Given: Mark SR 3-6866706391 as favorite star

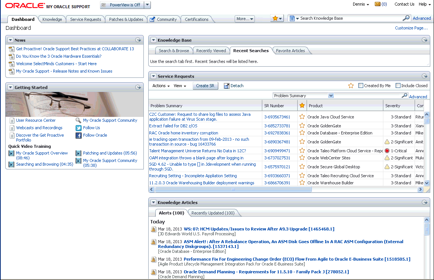Looking at the screenshot, I should (x=302, y=182).
